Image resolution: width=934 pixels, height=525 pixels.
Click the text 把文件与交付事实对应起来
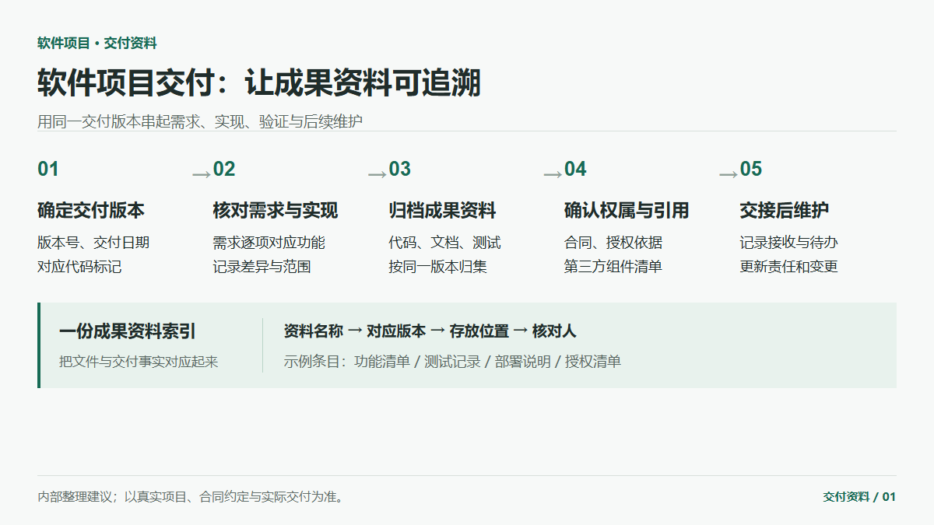[x=139, y=362]
